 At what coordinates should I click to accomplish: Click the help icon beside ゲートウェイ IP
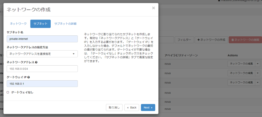click(x=29, y=77)
